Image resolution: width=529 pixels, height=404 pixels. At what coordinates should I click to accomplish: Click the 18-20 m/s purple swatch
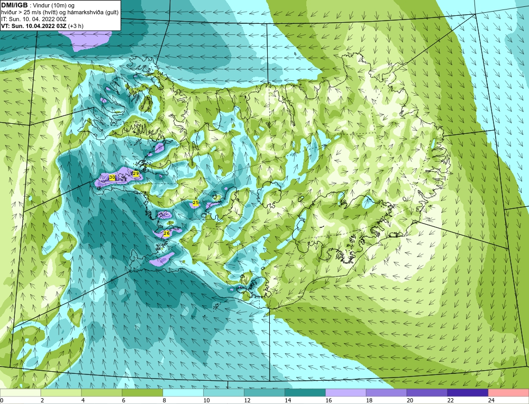point(386,393)
